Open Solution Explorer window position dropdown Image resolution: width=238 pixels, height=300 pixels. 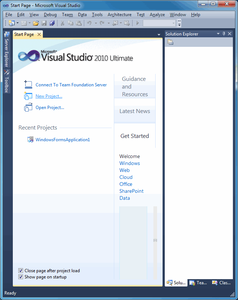click(218, 34)
